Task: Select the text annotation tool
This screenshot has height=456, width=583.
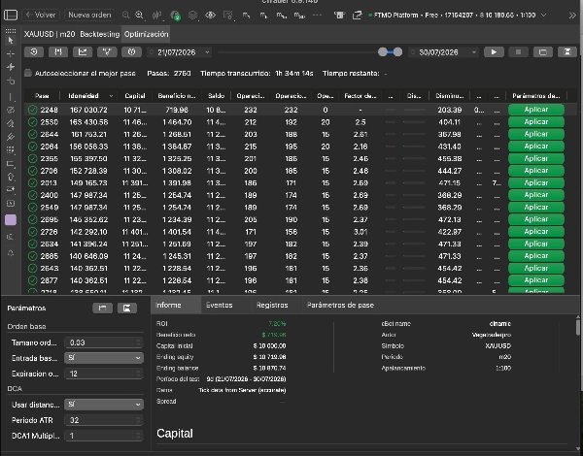Action: tap(11, 203)
